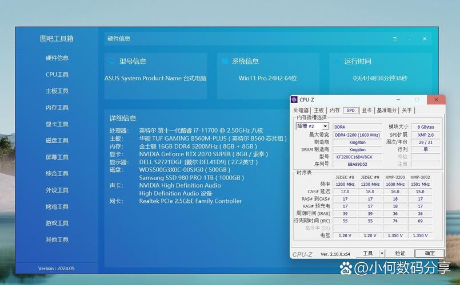Image resolution: width=460 pixels, height=285 pixels.
Task: Switch to the 内存 tab in CPU-Z
Action: pos(335,111)
